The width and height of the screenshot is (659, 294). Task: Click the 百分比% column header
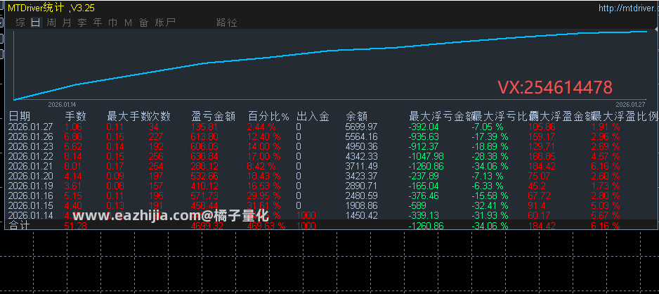tap(268, 116)
